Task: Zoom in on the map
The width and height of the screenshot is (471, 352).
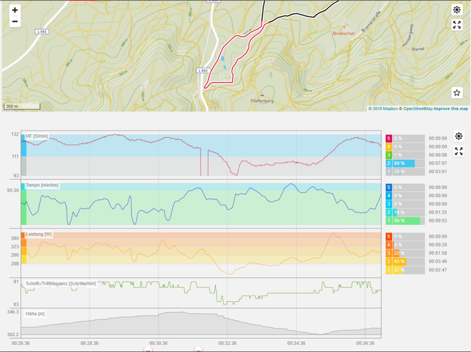Action: (x=15, y=10)
